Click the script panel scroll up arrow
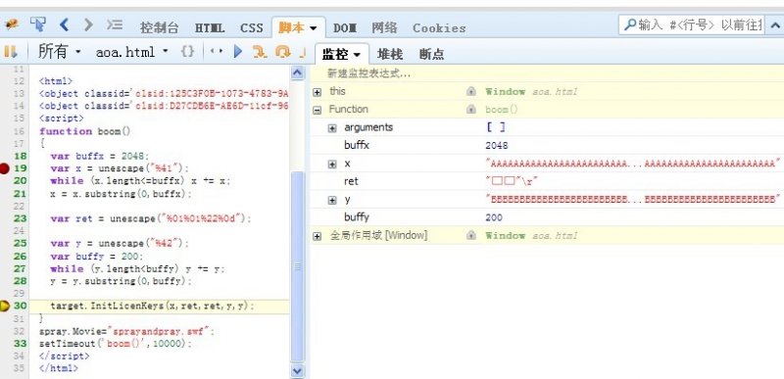Viewport: 784px width, 379px height. tap(298, 72)
